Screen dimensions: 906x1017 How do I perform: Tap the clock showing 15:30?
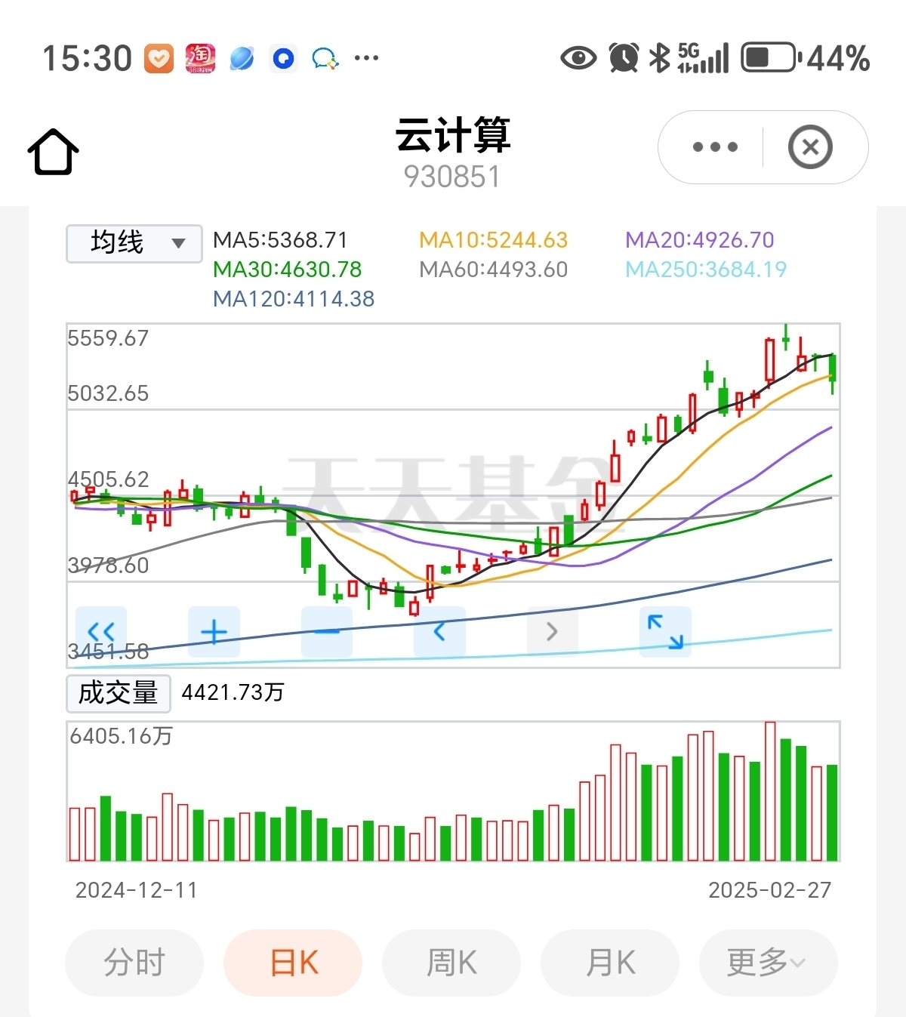pyautogui.click(x=88, y=58)
